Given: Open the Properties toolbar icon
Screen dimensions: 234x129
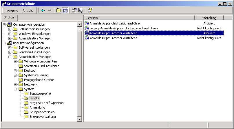Looking at the screenshot, I should 74,10.
